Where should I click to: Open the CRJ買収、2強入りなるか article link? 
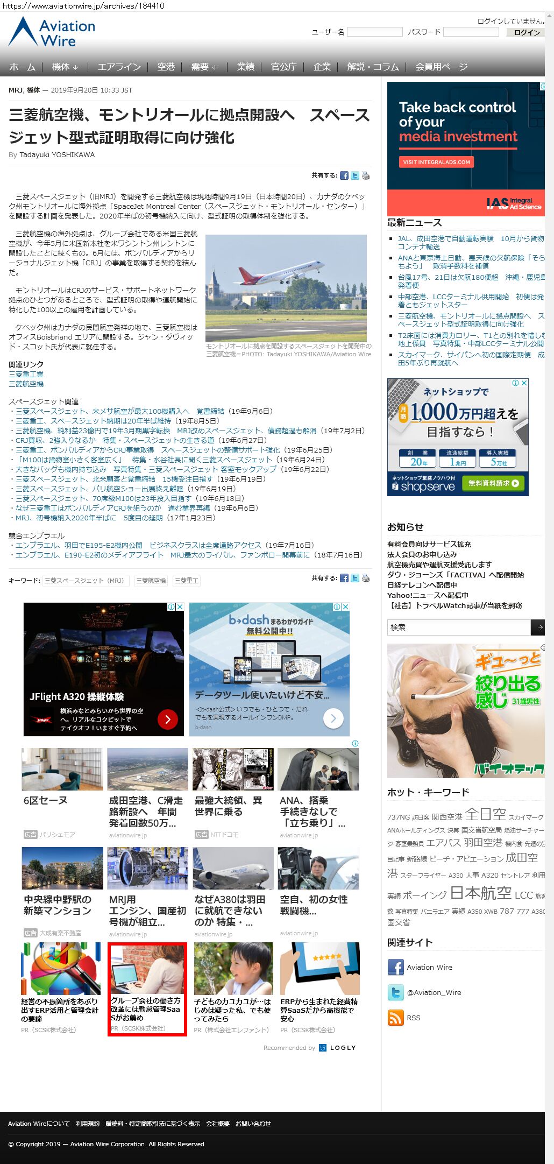click(x=115, y=440)
